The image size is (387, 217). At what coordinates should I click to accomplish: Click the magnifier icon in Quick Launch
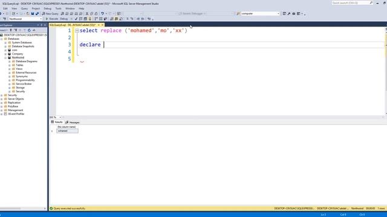371,2
